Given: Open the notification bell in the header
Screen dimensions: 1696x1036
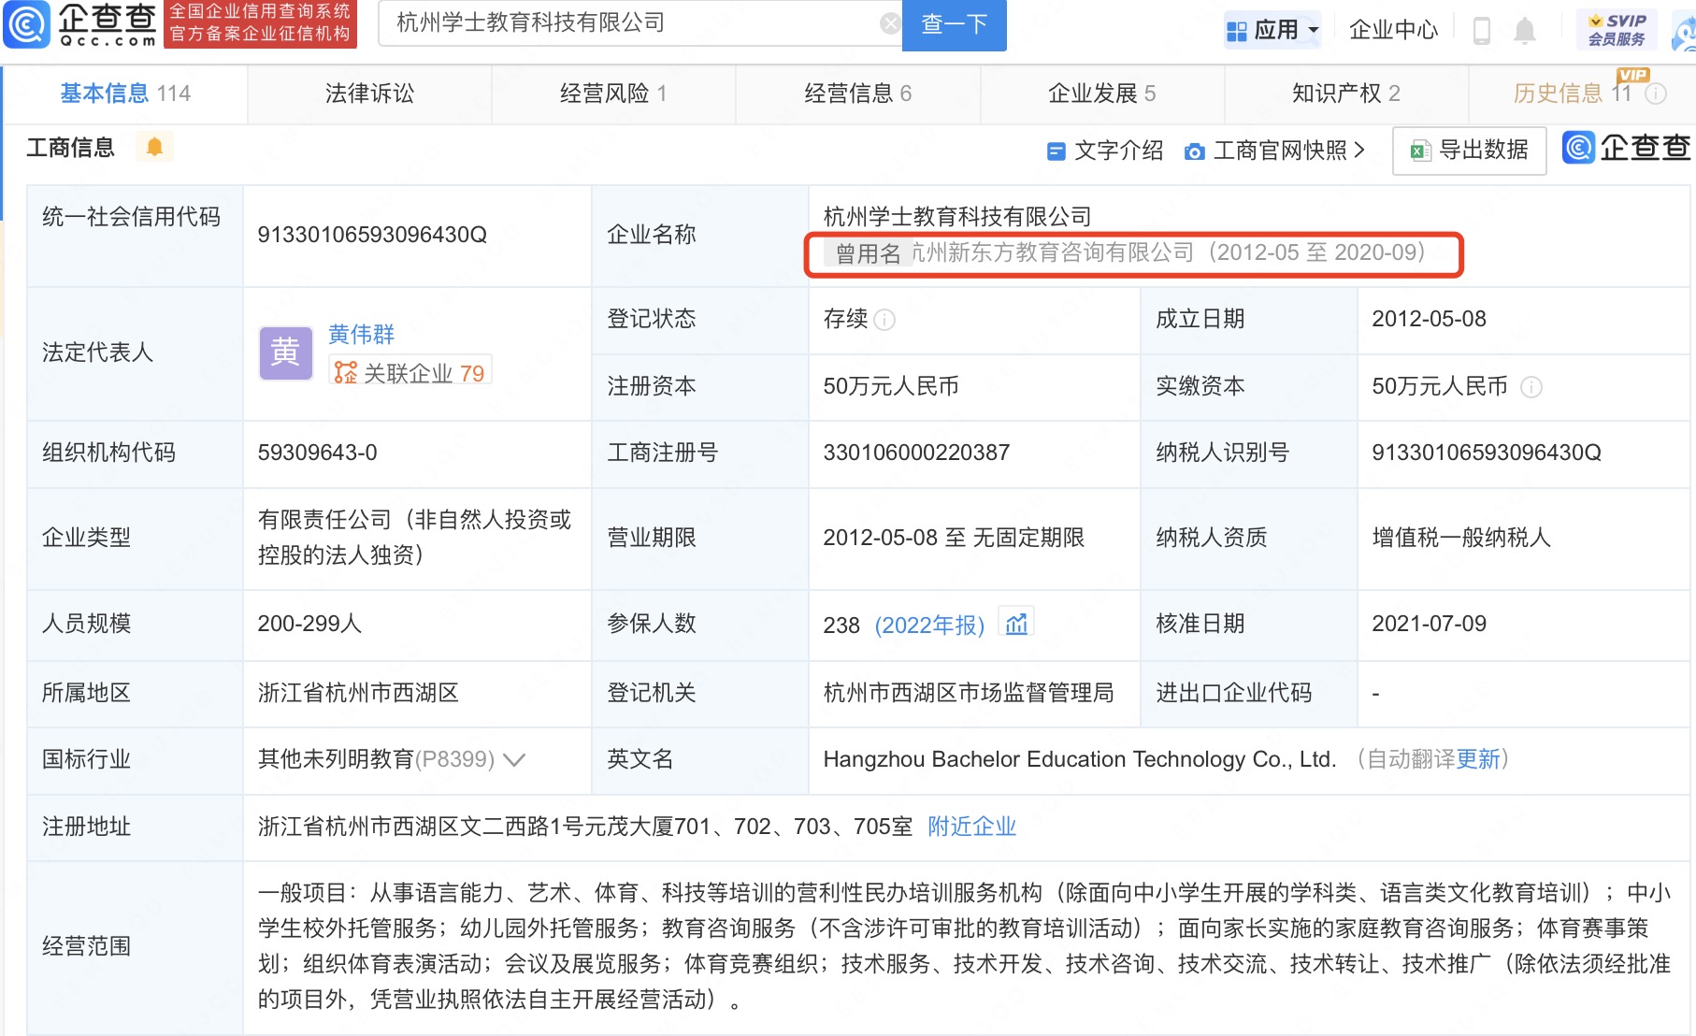Looking at the screenshot, I should 1525,30.
